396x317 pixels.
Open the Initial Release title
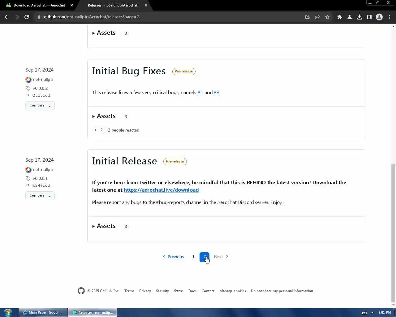click(x=124, y=161)
